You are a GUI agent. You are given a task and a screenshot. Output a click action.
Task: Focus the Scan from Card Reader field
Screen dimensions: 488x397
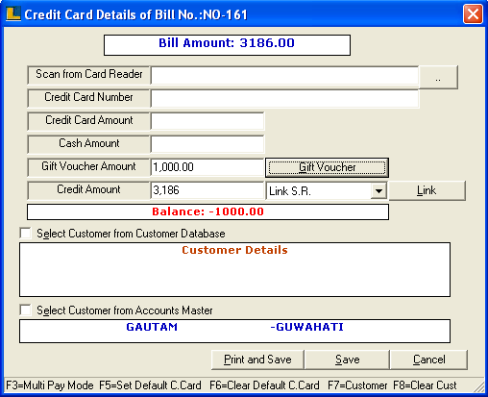[x=284, y=75]
